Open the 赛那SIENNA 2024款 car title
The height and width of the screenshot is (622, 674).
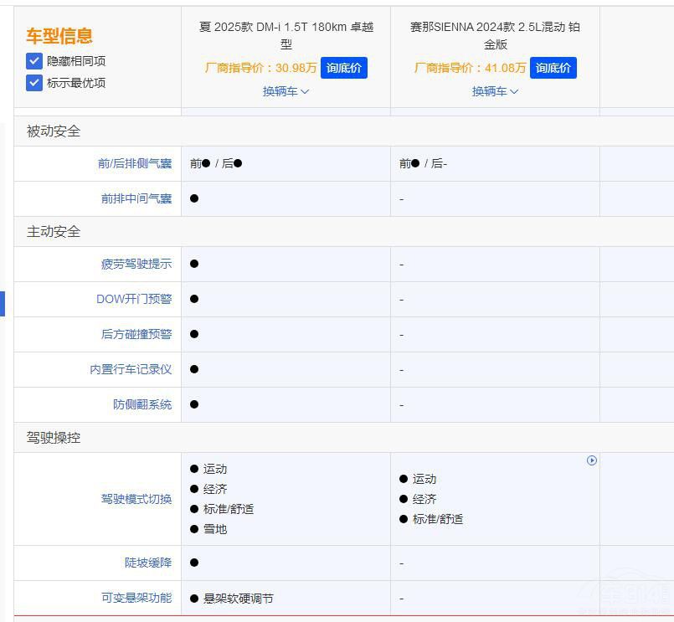pyautogui.click(x=495, y=35)
